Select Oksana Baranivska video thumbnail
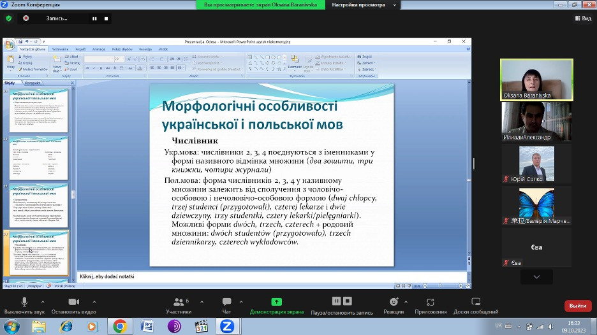 pyautogui.click(x=536, y=79)
